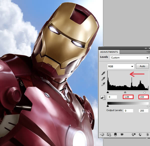Click the midtone input field showing 1.09
This screenshot has width=150, height=146.
[128, 97]
